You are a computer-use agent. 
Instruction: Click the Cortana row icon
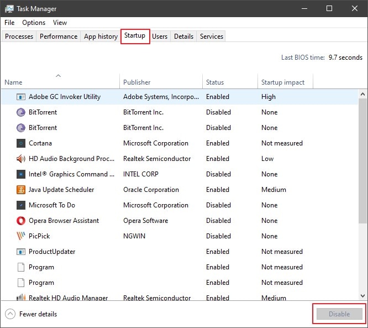click(x=21, y=143)
